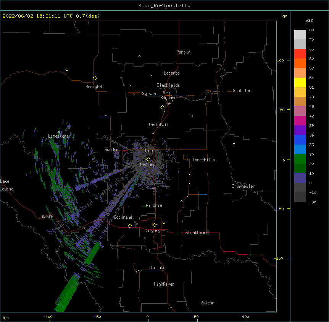Click the dark gray -30 to -10 swatch

click(300, 197)
